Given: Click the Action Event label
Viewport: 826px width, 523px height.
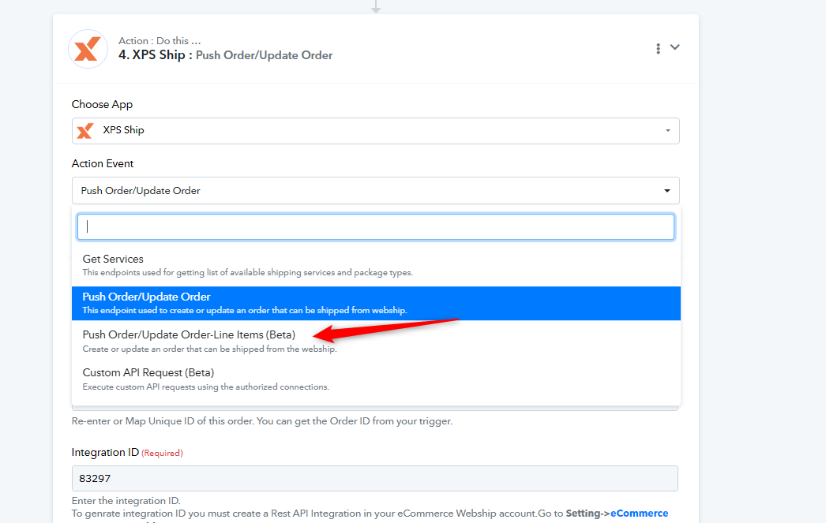Looking at the screenshot, I should tap(103, 164).
